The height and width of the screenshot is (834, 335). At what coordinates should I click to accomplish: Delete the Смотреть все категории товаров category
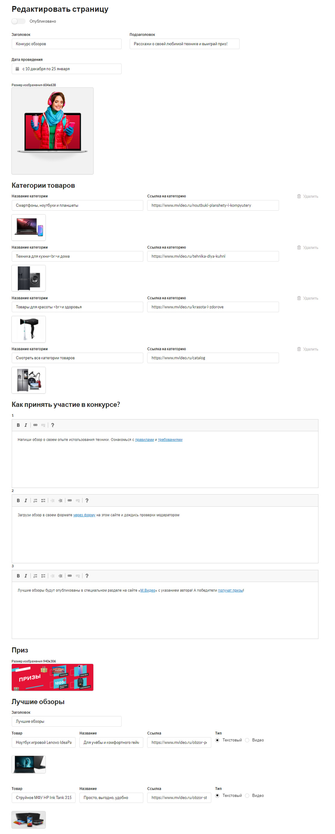(308, 349)
